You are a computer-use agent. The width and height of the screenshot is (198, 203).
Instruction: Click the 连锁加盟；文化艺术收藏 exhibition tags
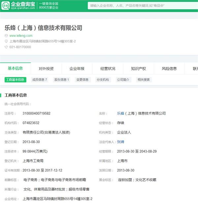coord(137,180)
